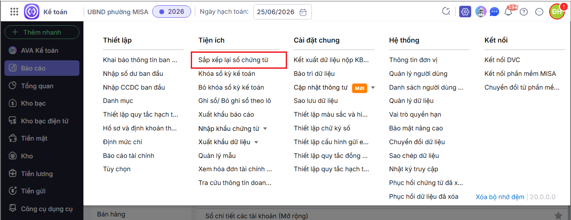Open Bảo mật nâng cao

(416, 129)
